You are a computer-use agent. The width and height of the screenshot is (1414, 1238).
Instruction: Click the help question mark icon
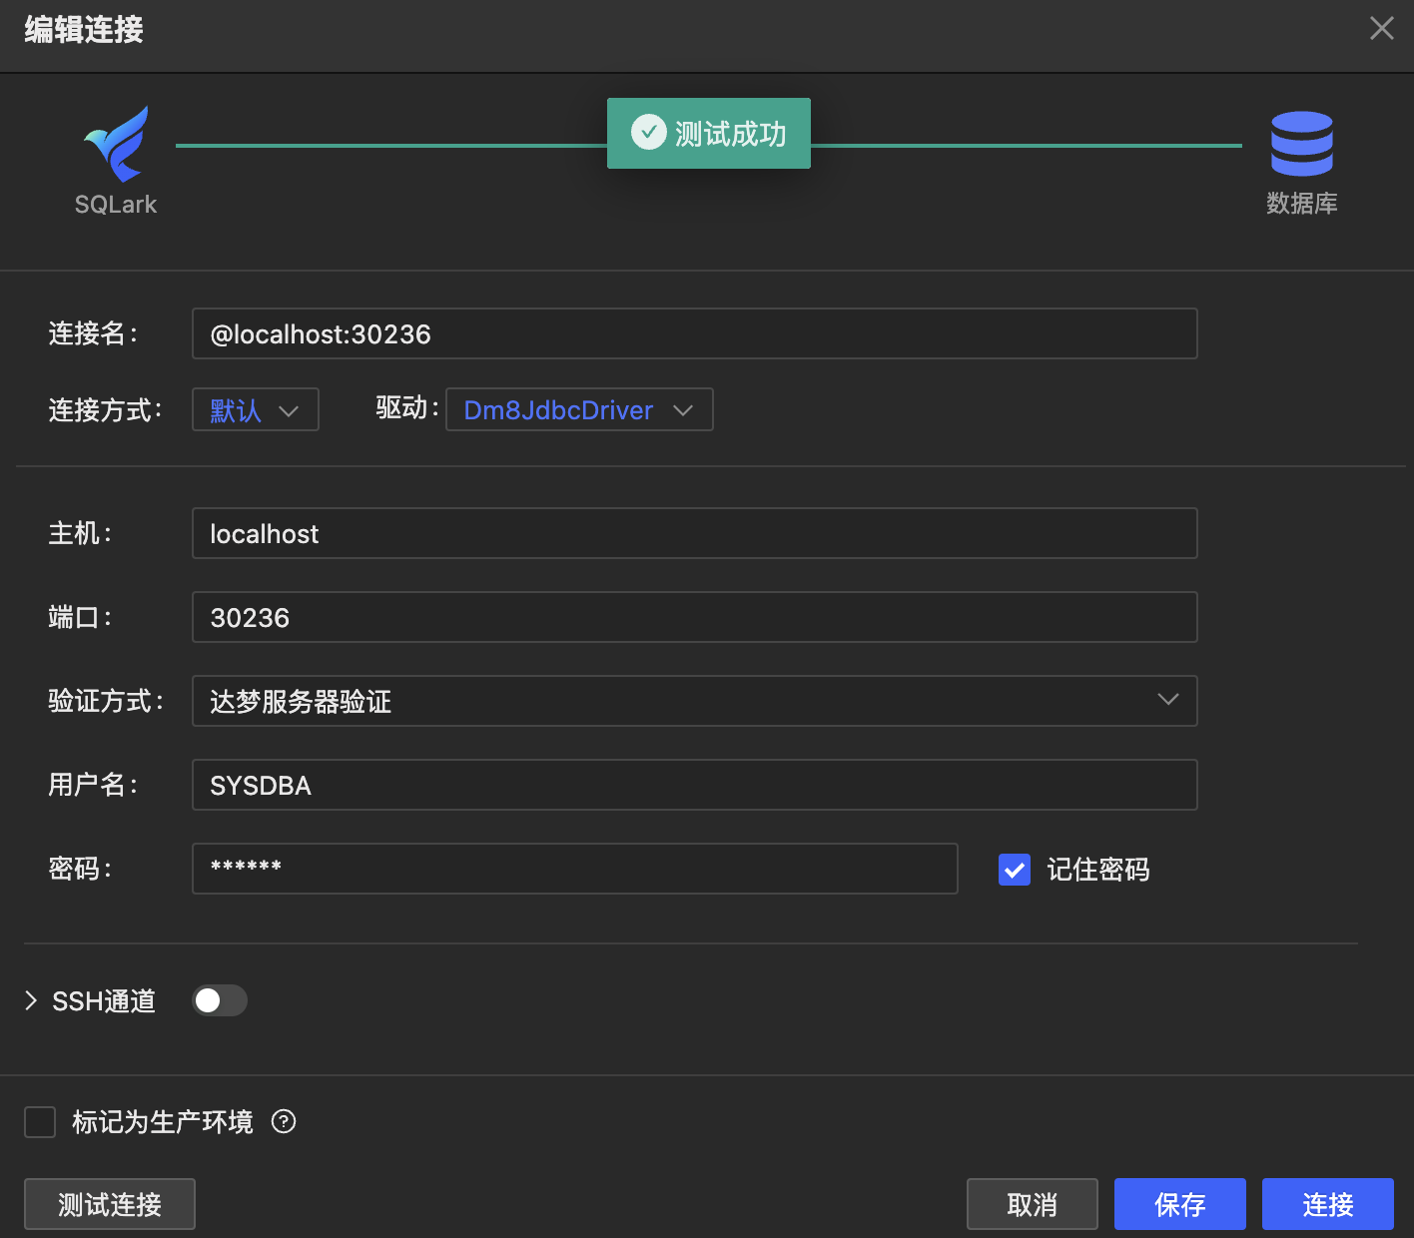284,1122
